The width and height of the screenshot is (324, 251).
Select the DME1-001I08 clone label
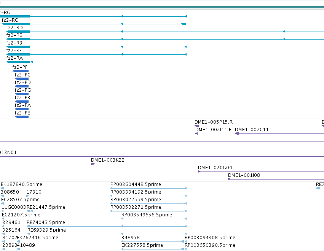point(244,175)
